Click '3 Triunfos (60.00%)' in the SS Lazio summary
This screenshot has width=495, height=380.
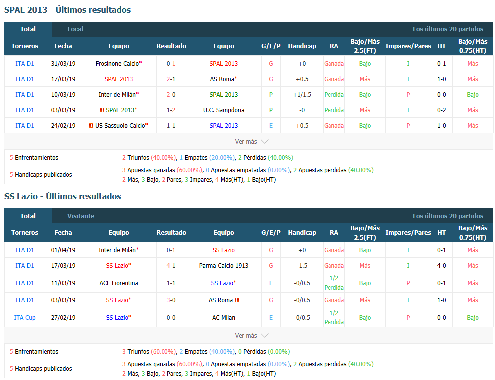[x=149, y=351]
